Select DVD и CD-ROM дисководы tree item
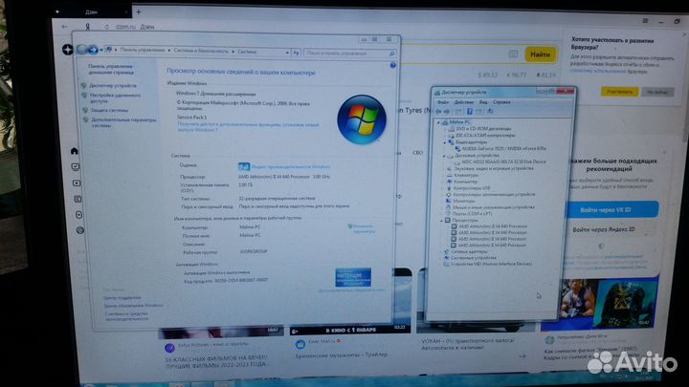Viewport: 689px width, 387px height. coord(483,129)
